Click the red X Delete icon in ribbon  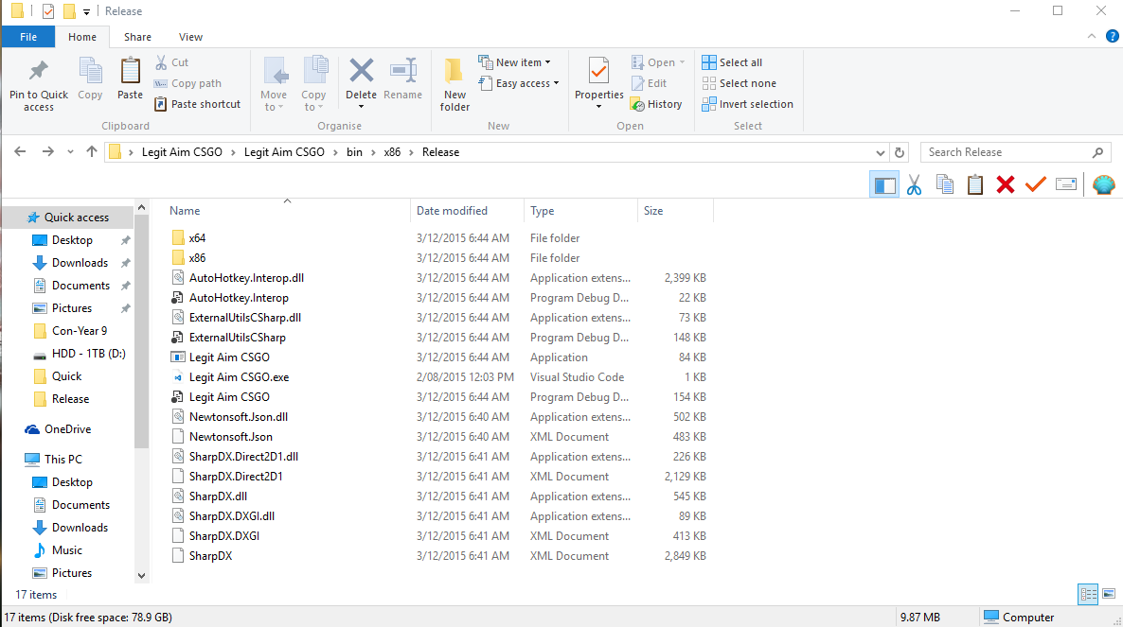coord(361,71)
